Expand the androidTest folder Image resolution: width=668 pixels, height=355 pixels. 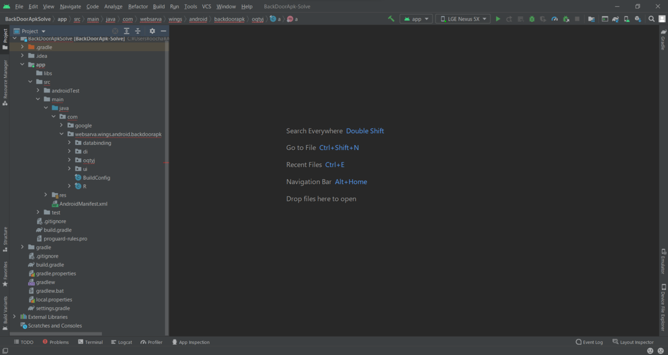(38, 91)
